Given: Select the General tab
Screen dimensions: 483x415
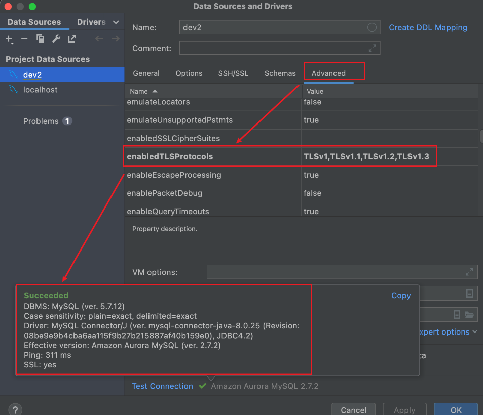Looking at the screenshot, I should coord(146,73).
